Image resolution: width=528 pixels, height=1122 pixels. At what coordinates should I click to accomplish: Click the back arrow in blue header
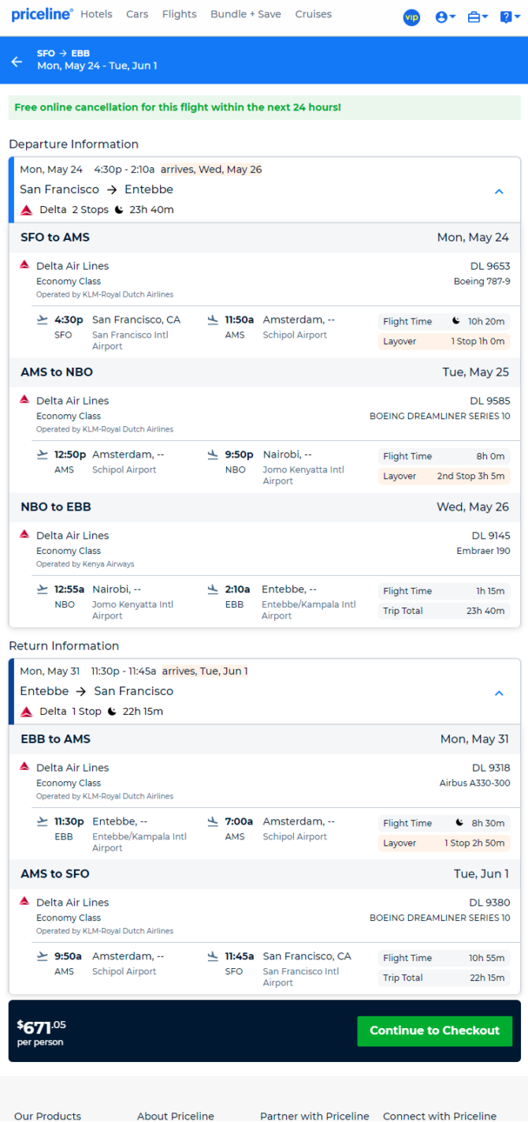point(17,61)
